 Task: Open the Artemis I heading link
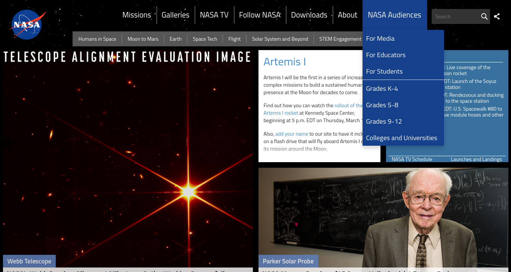coord(285,62)
